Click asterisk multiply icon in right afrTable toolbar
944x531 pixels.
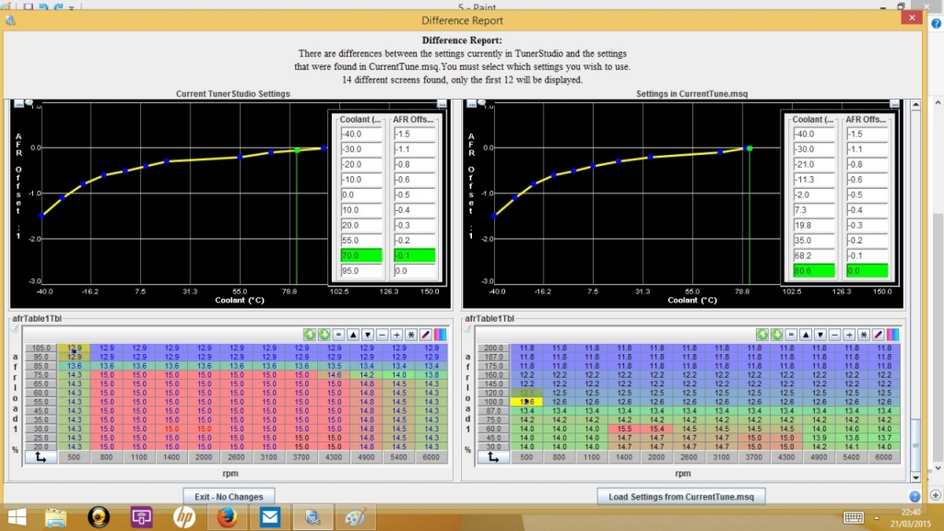(x=863, y=335)
